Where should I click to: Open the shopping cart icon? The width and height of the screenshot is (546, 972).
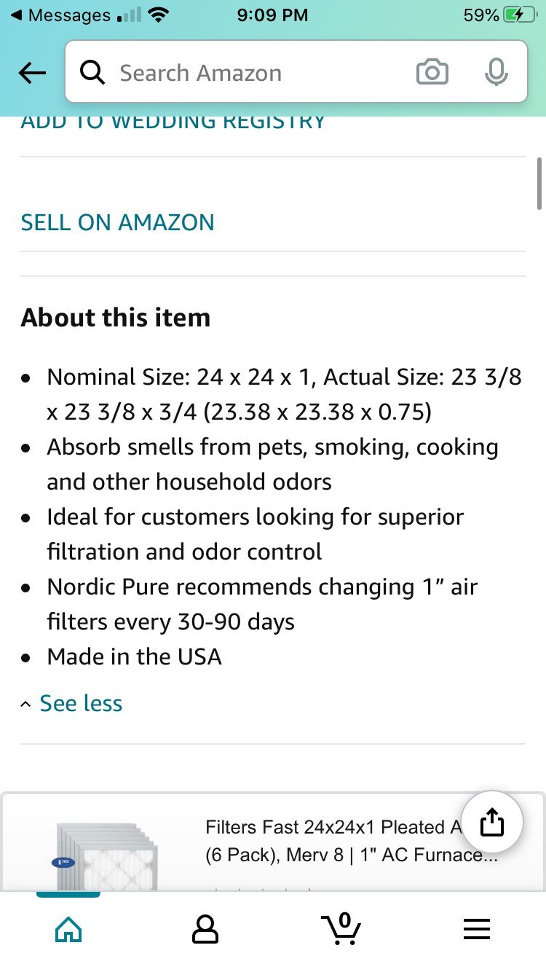pos(341,928)
